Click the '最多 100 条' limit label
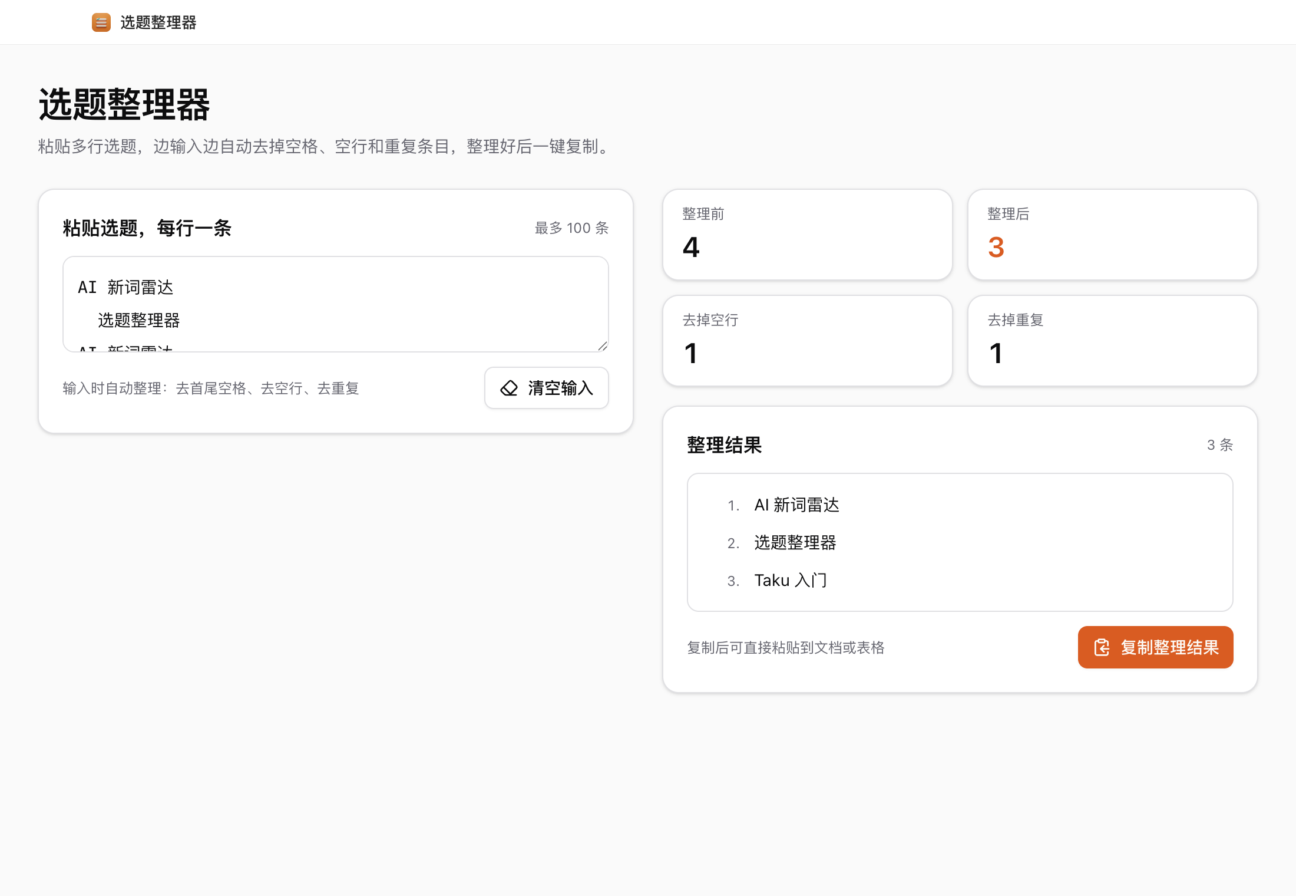The width and height of the screenshot is (1296, 896). [571, 228]
